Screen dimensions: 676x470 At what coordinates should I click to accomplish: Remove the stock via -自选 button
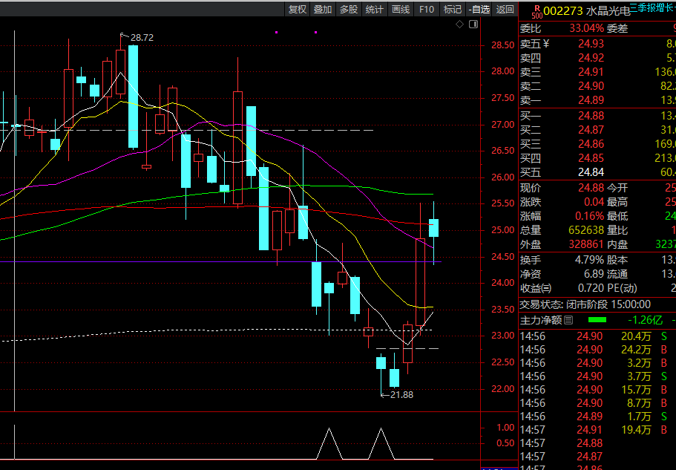479,10
